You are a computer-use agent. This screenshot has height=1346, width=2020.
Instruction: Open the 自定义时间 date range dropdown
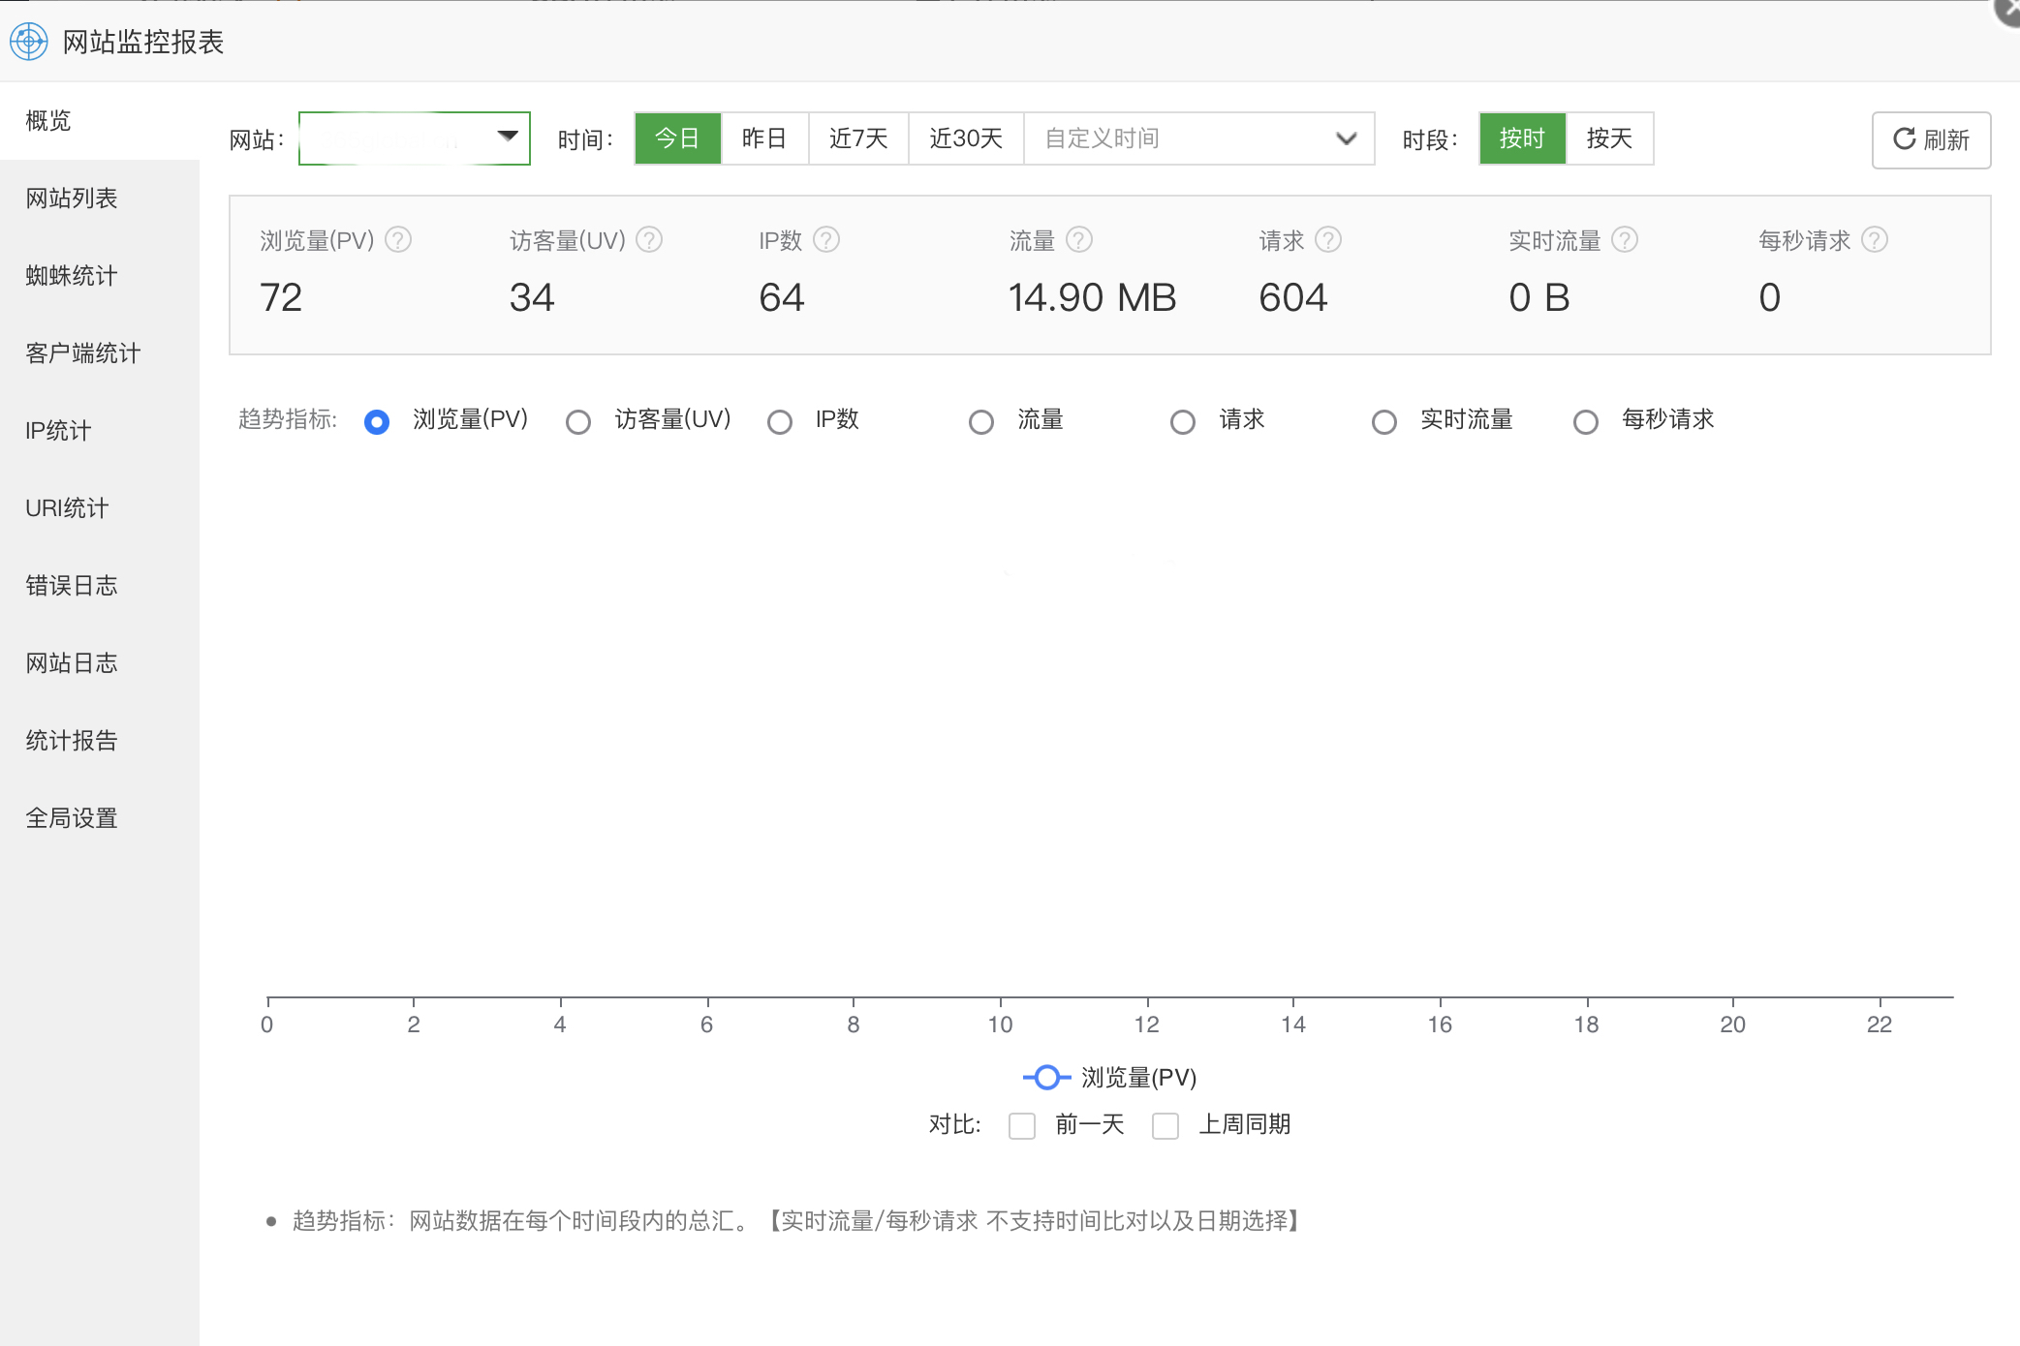(1199, 138)
